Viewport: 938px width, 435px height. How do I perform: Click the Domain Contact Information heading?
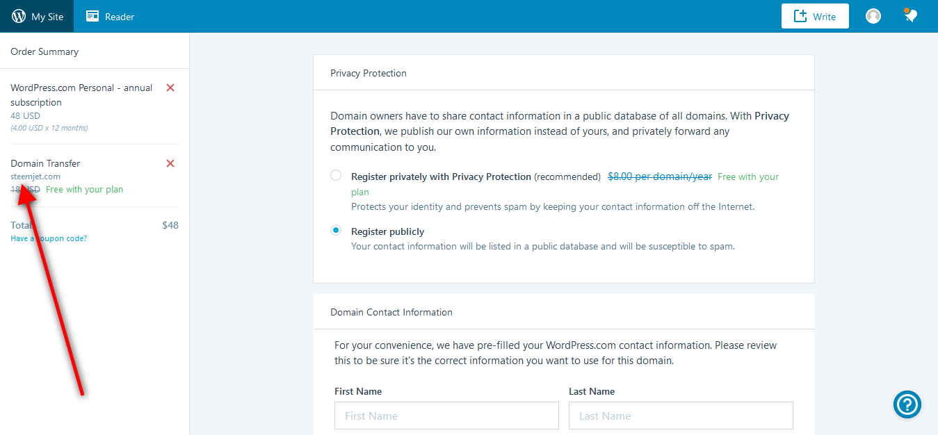tap(391, 312)
